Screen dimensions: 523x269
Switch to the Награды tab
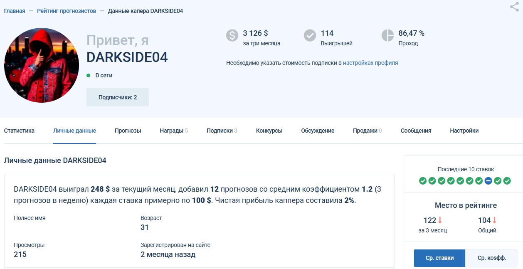point(171,131)
